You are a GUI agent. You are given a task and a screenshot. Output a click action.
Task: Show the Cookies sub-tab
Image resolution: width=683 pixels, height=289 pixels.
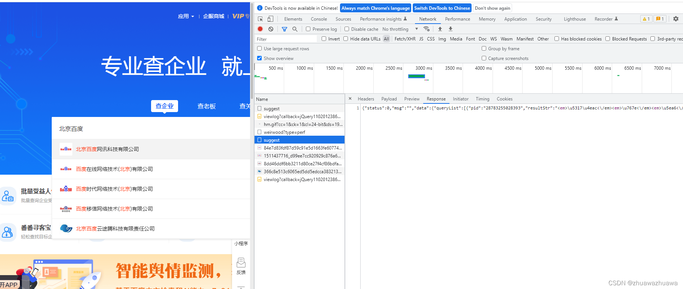505,99
